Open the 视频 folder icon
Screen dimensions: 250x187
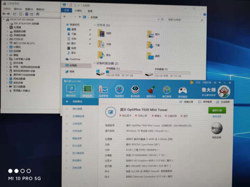(101, 33)
